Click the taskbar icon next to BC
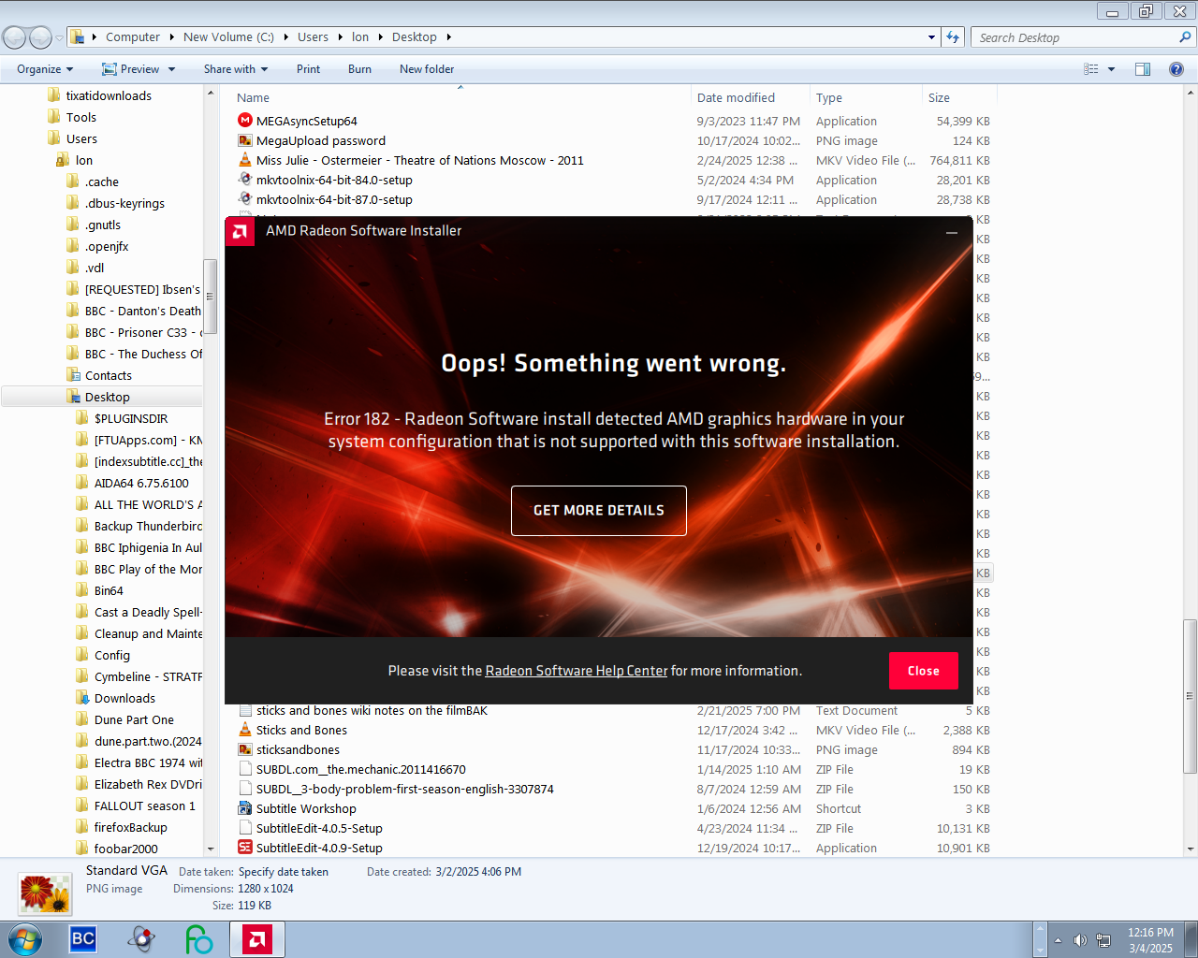The image size is (1198, 958). 141,939
